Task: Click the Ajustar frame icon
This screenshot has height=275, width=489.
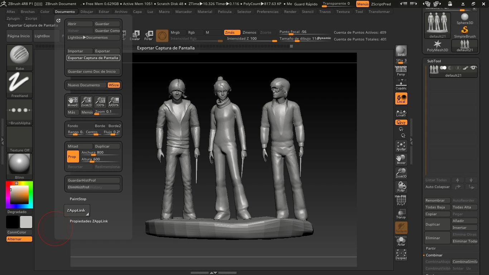Action: click(x=401, y=146)
